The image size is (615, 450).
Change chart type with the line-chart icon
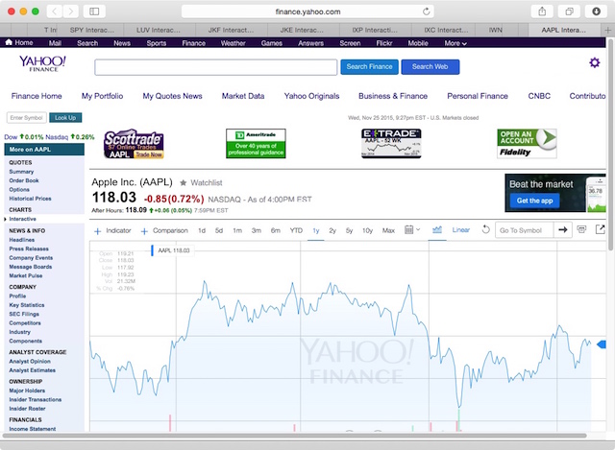tap(437, 230)
